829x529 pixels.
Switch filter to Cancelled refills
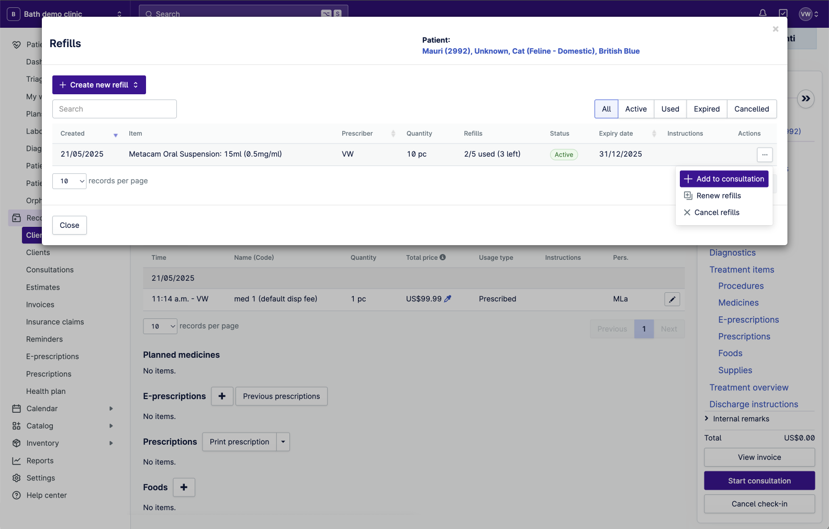[751, 109]
